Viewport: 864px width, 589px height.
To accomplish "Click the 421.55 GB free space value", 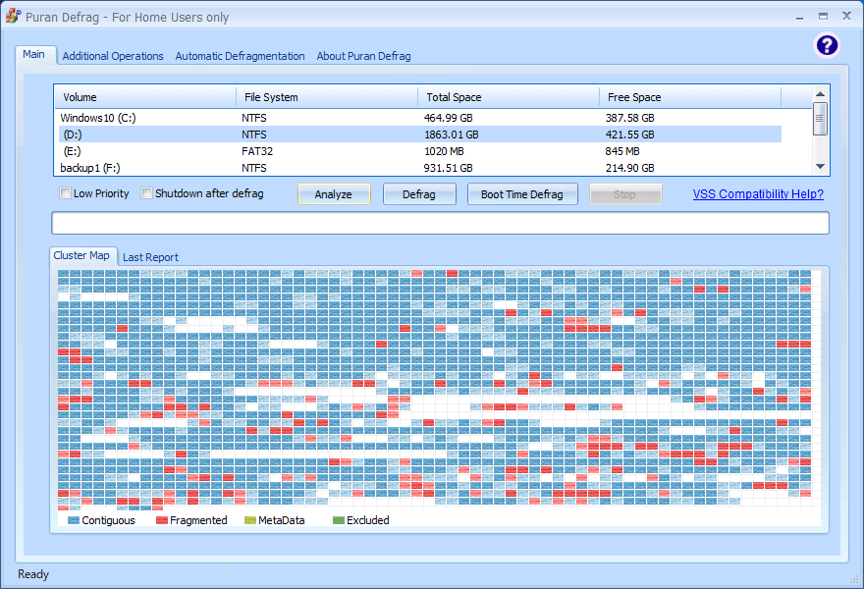I will click(x=629, y=134).
